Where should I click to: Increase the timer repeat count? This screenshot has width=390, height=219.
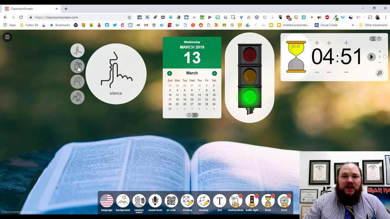(380, 51)
